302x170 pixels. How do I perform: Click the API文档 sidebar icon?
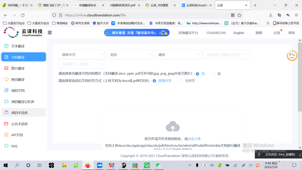6,135
